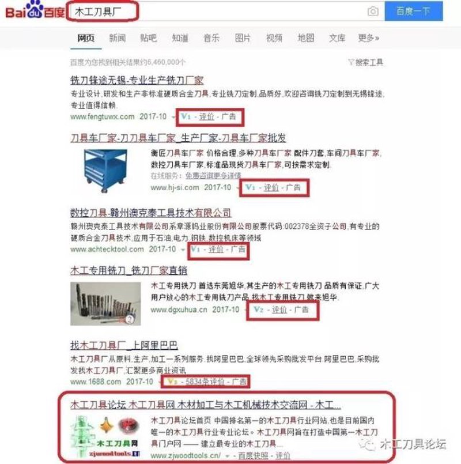461x464 pixels.
Task: Open 评价 link of hj-si.com result
Action: click(x=271, y=187)
